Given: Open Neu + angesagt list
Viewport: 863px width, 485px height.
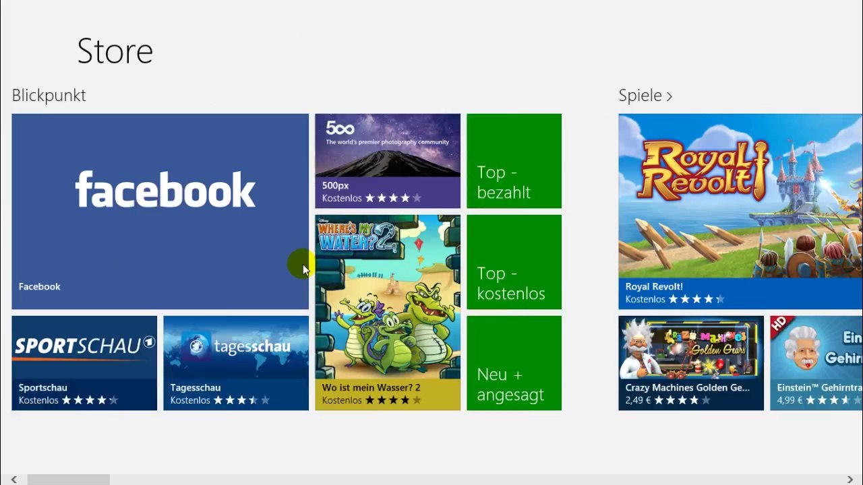Looking at the screenshot, I should click(x=514, y=363).
